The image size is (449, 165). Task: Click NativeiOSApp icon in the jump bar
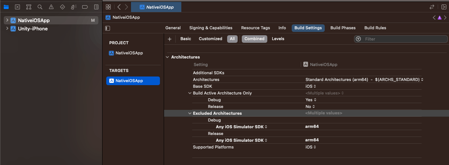point(108,18)
